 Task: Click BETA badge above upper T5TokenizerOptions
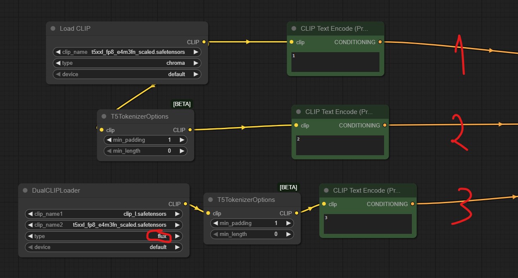(x=182, y=104)
